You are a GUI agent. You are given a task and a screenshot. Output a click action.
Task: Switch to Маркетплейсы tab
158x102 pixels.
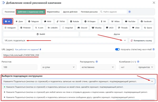pyautogui.click(x=53, y=12)
